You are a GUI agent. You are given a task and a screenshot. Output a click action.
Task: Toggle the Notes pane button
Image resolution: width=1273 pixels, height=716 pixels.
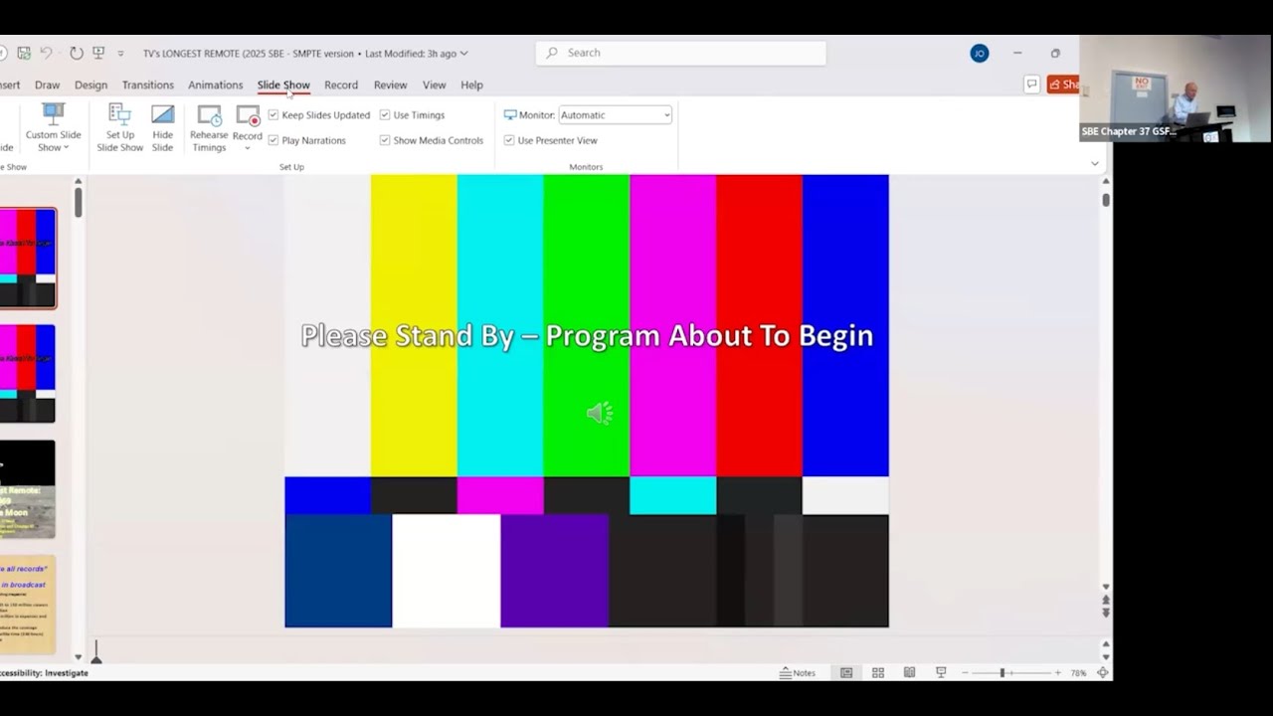(798, 673)
